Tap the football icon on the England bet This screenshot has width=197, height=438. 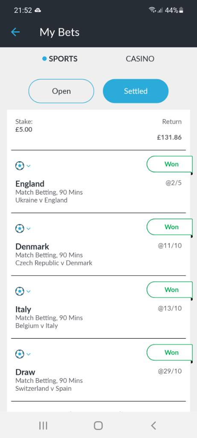tap(20, 166)
